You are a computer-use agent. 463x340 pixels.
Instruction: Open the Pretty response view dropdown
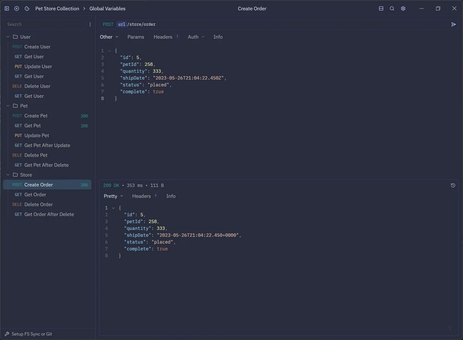coord(113,196)
